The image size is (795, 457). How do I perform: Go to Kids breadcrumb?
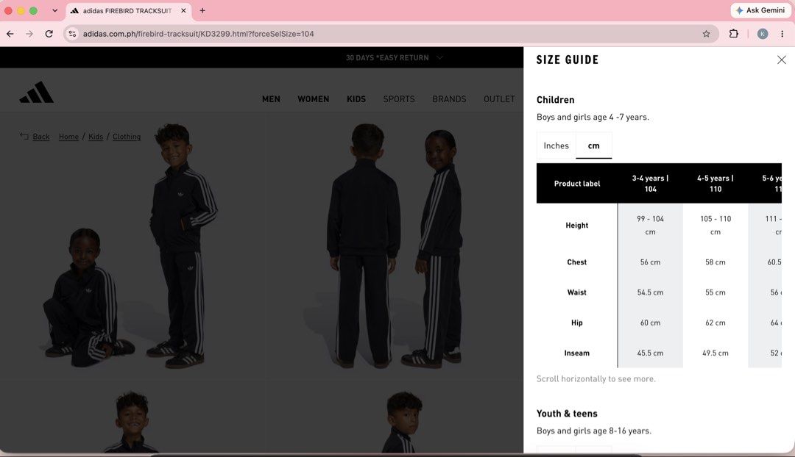point(95,137)
